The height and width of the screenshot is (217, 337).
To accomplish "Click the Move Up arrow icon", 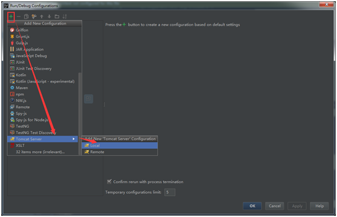I will click(42, 16).
